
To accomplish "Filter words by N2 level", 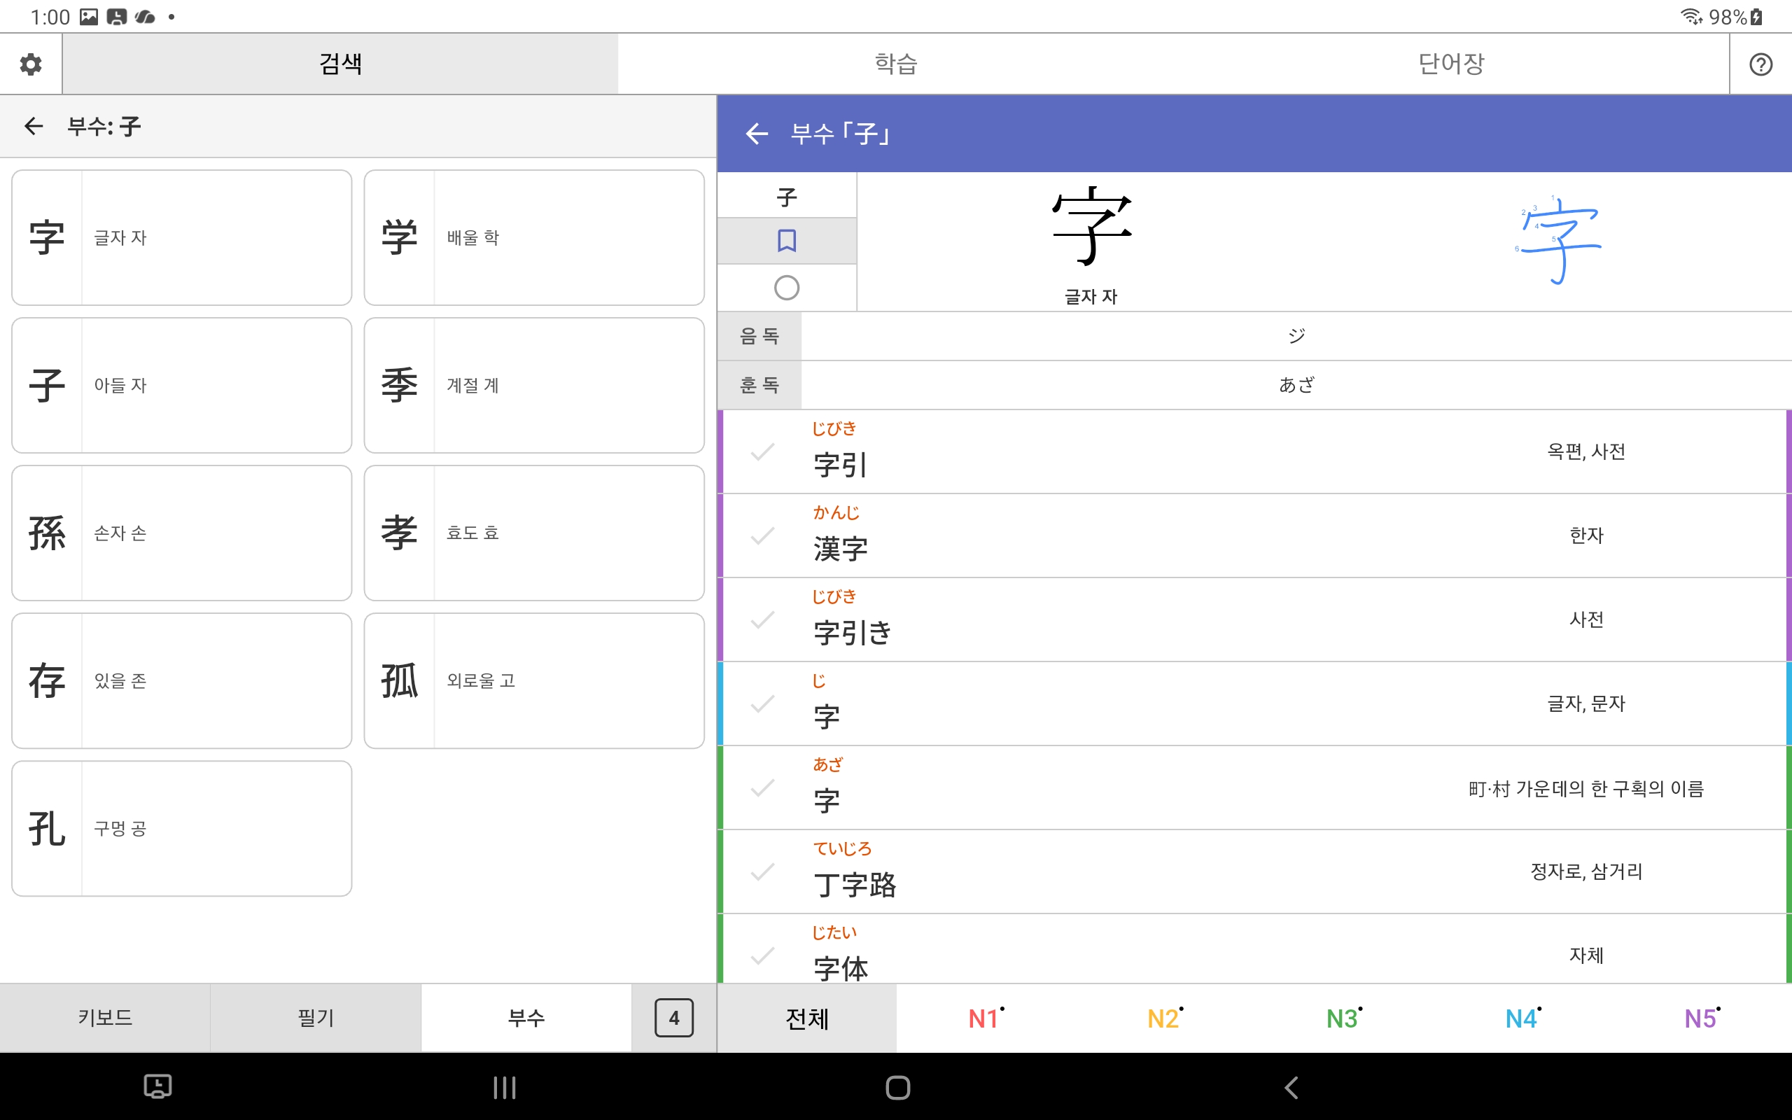I will click(x=1165, y=1018).
